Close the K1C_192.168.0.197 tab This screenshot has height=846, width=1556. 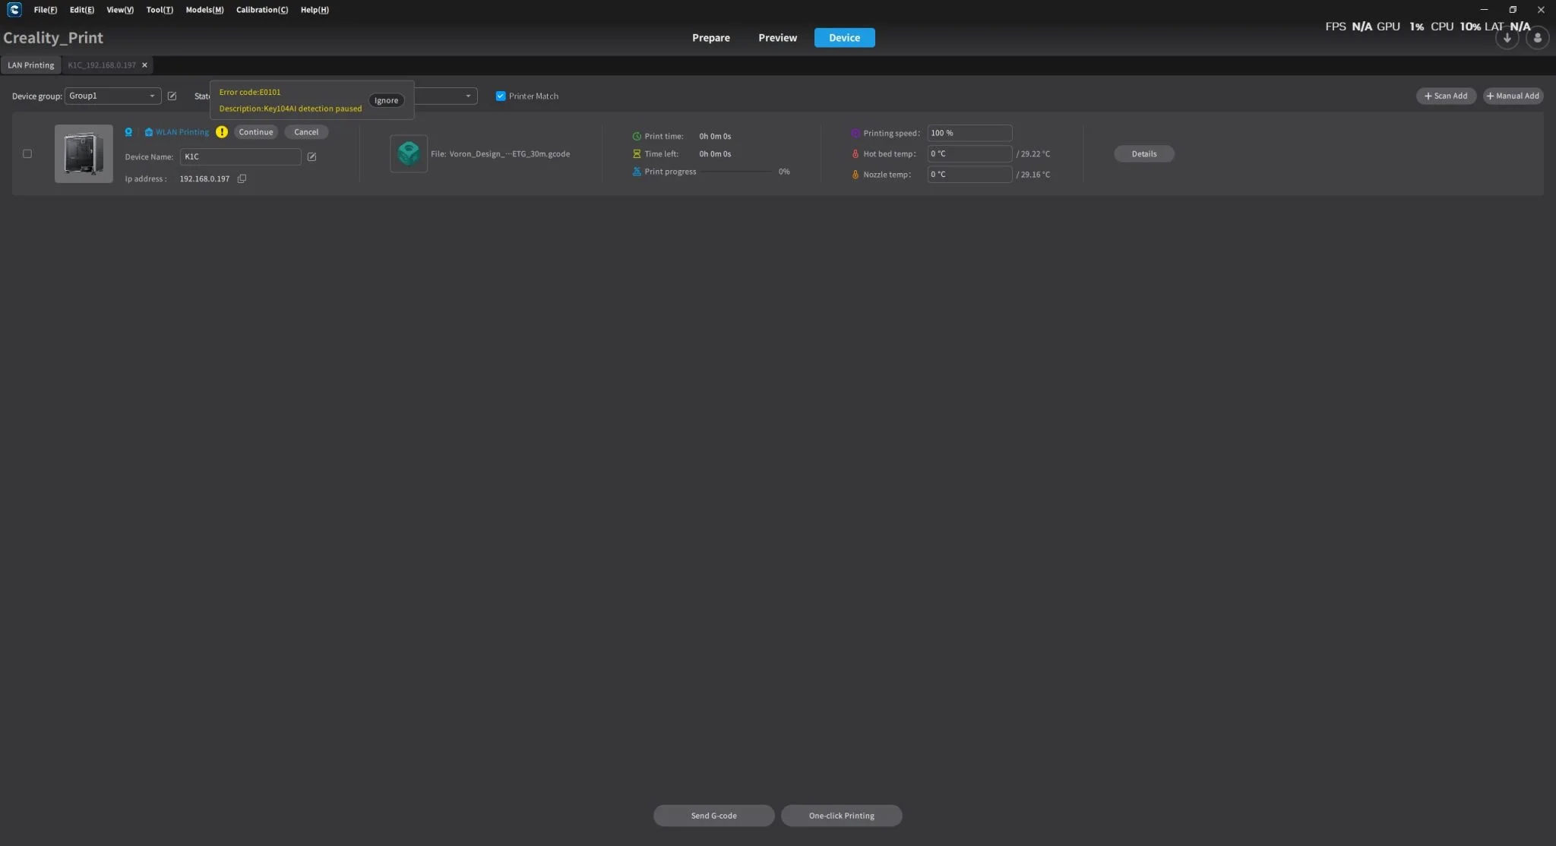144,65
